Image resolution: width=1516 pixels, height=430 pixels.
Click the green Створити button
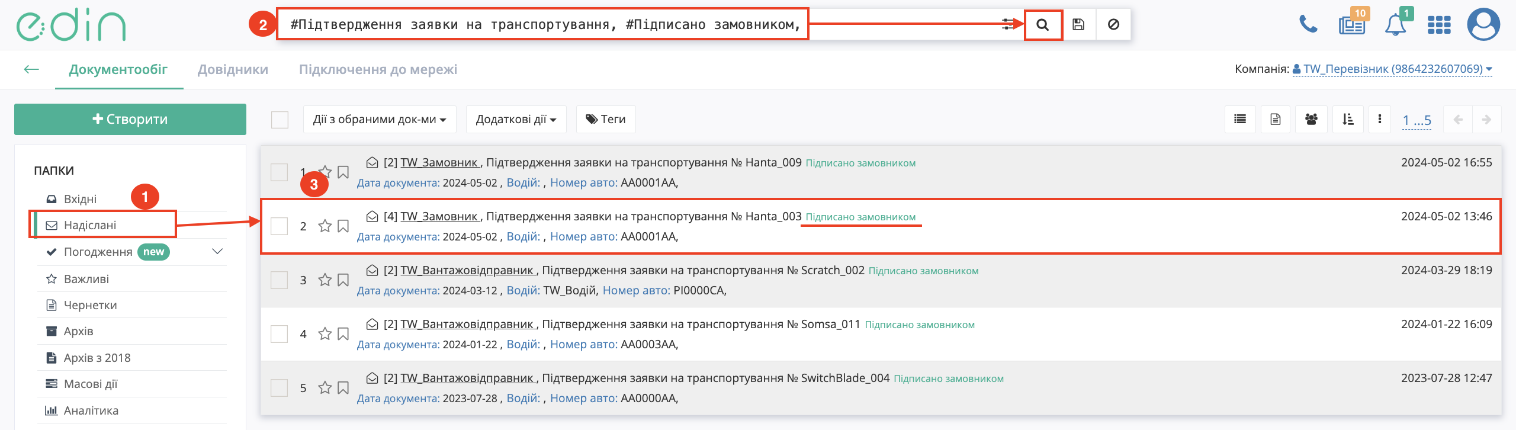click(130, 120)
